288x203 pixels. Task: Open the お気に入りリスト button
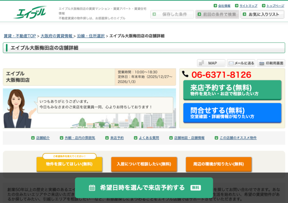point(262,14)
